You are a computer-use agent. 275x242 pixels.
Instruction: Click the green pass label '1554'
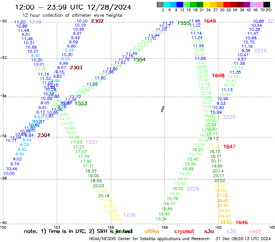(x=139, y=60)
